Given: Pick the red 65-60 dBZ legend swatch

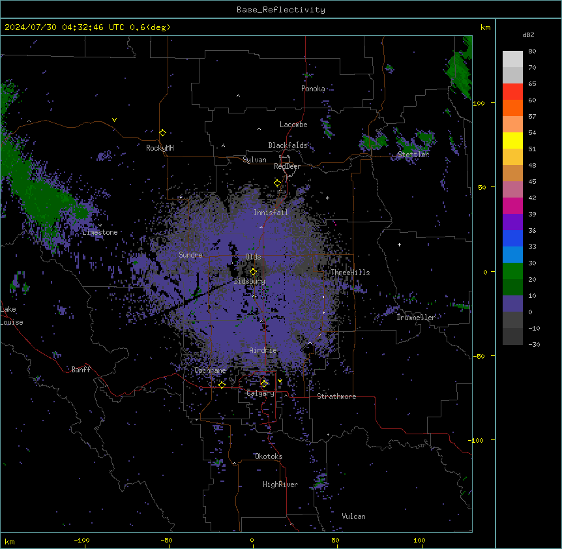Looking at the screenshot, I should coord(512,92).
